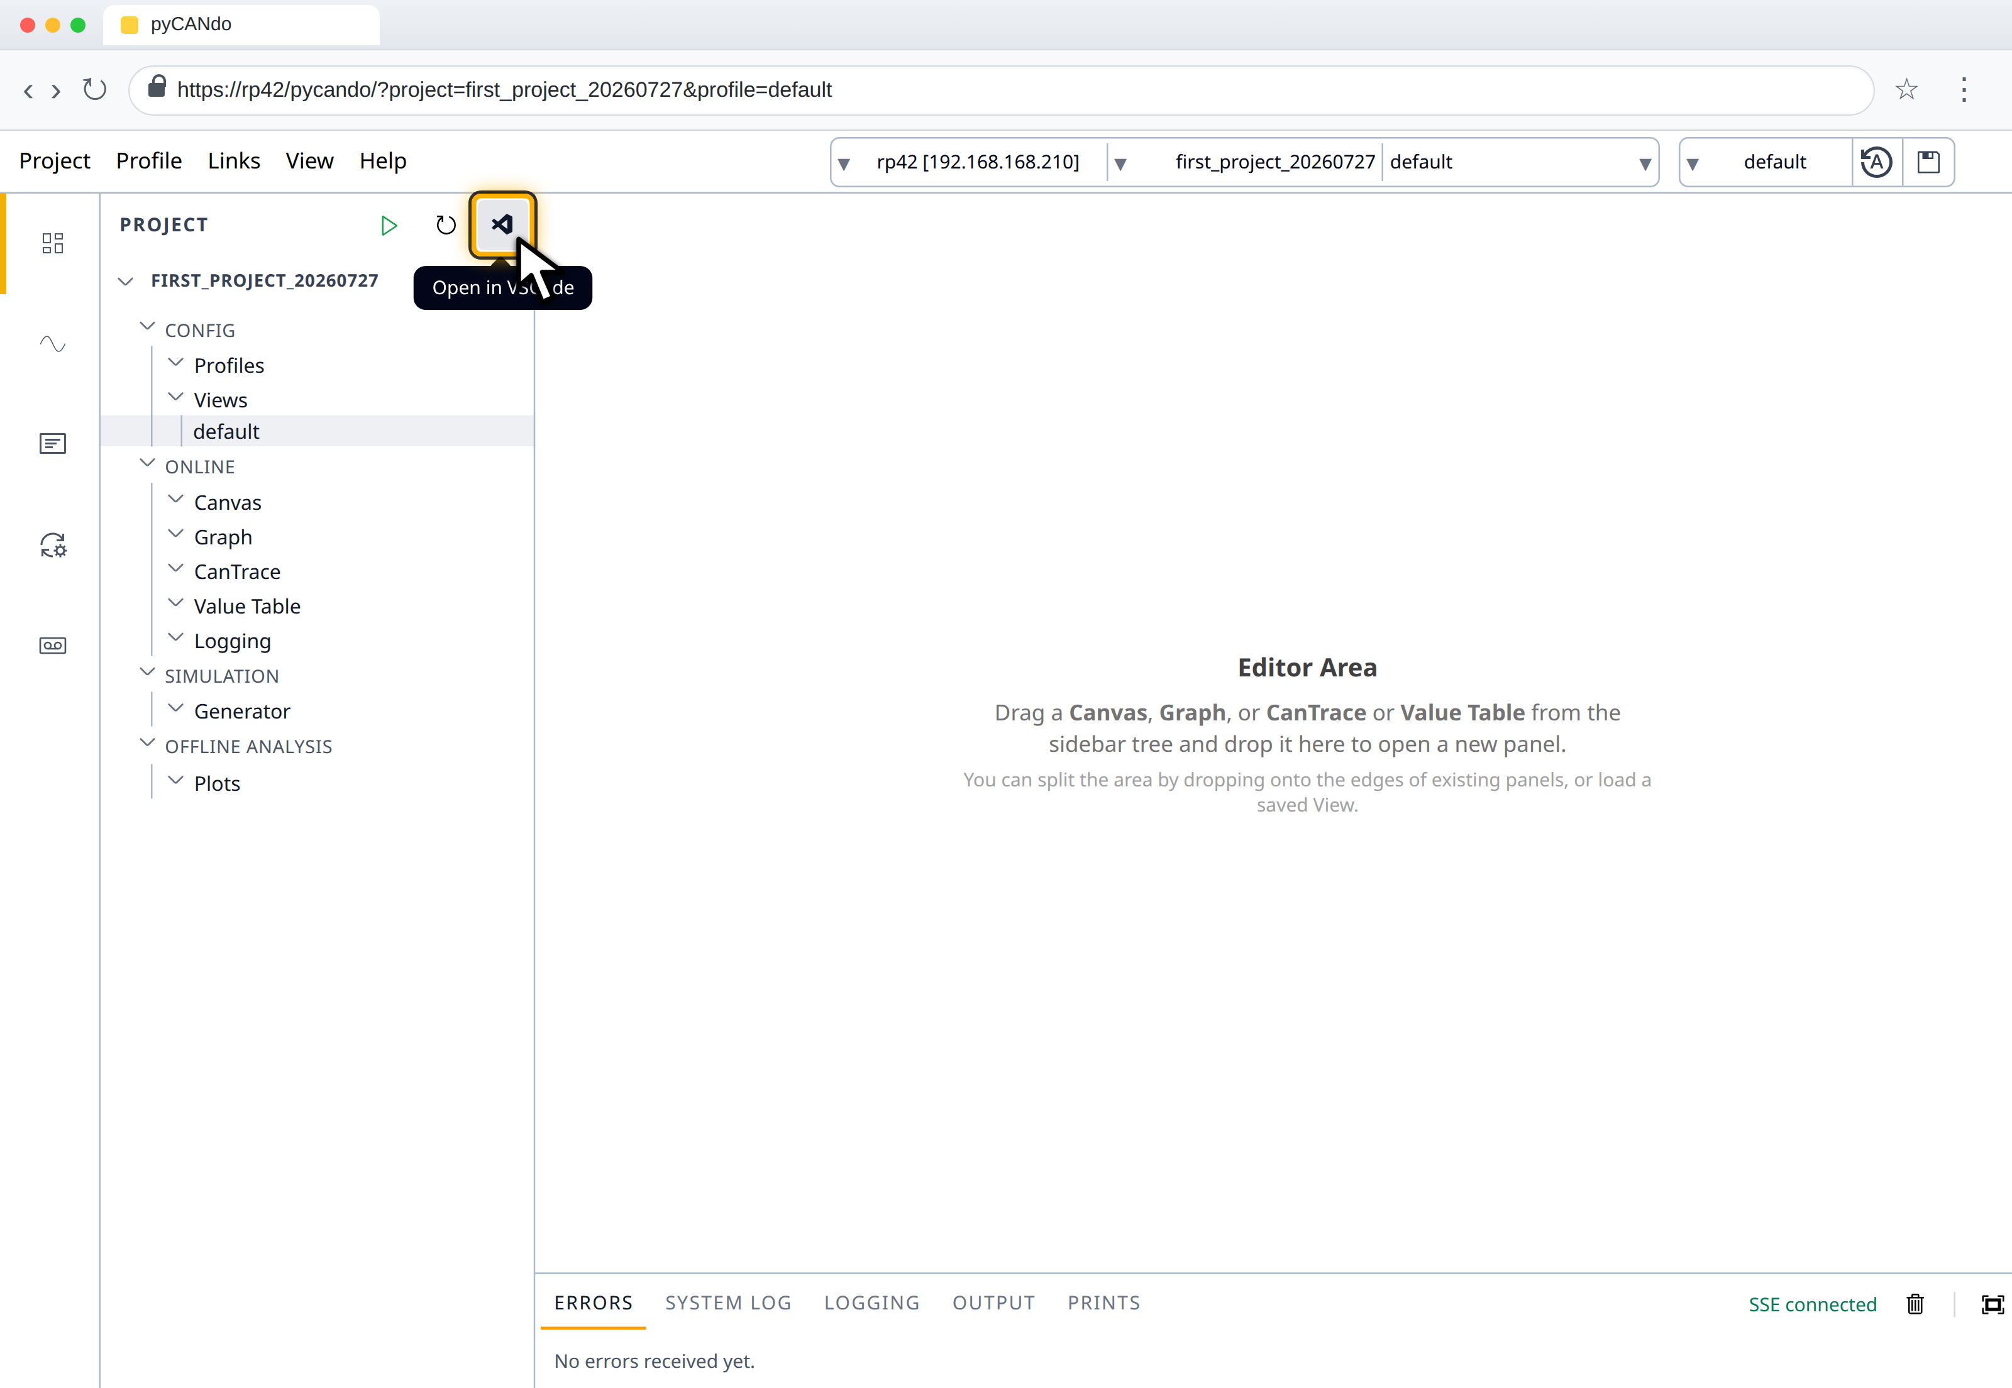Select the Value Table tree item
The height and width of the screenshot is (1388, 2012).
[247, 607]
